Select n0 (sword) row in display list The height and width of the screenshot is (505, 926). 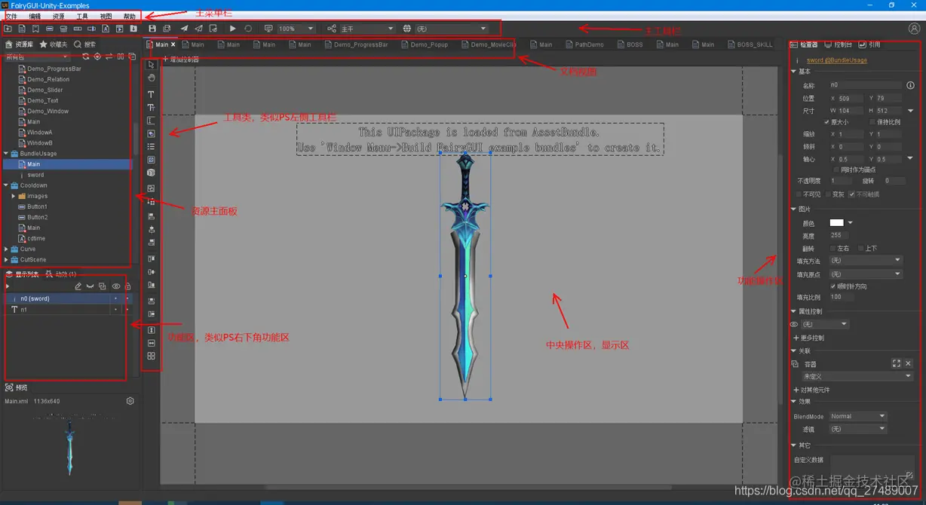click(x=68, y=298)
